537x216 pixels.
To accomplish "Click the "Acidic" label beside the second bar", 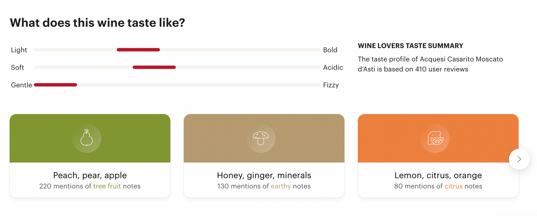I will [x=333, y=68].
